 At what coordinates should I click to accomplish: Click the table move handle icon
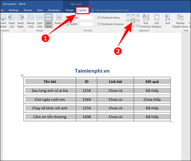tap(22, 76)
